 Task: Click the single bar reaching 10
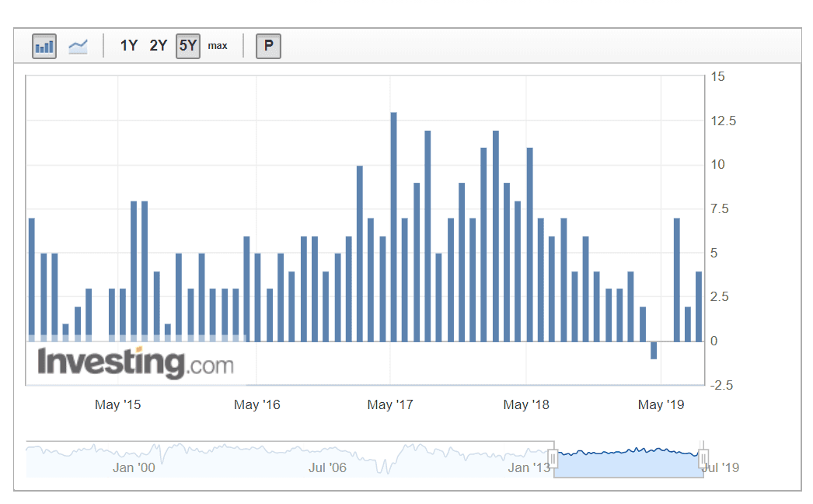click(x=360, y=254)
